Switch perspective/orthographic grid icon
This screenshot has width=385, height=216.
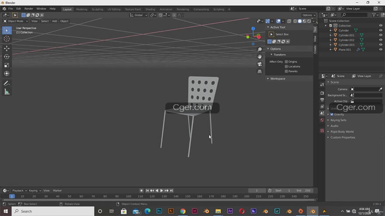coord(259,72)
